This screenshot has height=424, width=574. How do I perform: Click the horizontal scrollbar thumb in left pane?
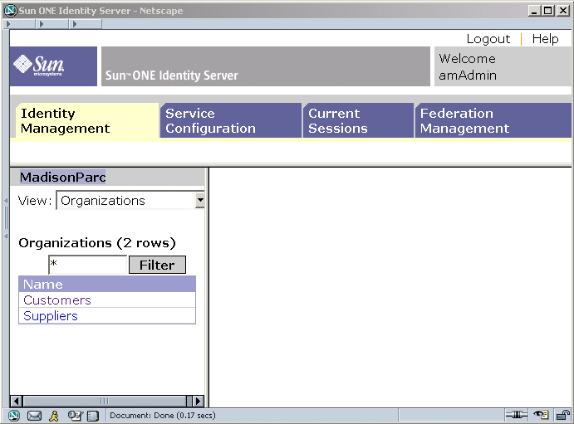click(105, 402)
